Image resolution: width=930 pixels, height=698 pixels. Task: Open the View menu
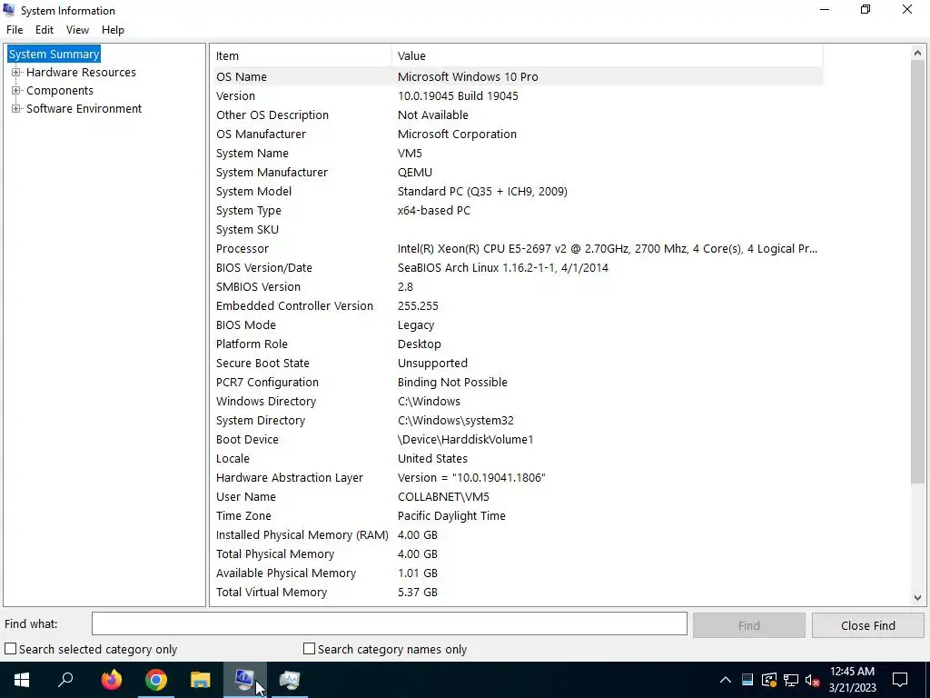point(78,30)
